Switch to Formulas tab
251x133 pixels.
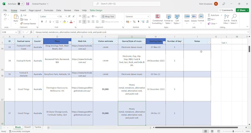tap(48, 10)
